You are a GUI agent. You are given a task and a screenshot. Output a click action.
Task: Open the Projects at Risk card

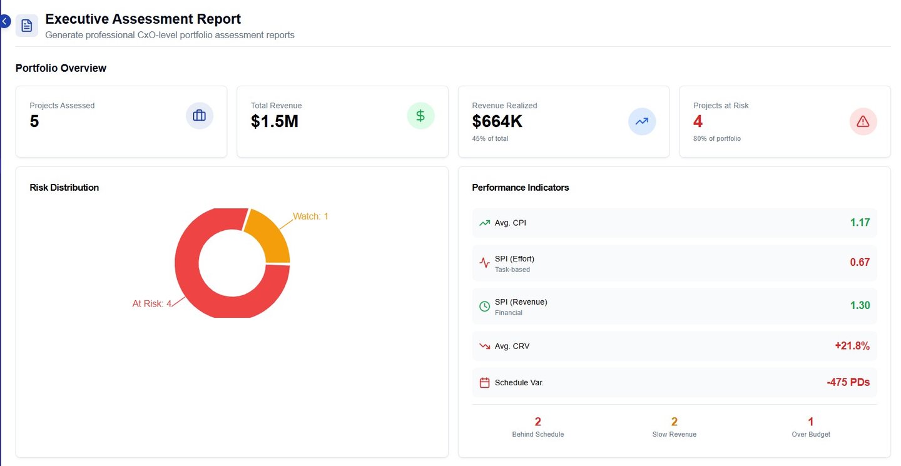click(x=785, y=121)
